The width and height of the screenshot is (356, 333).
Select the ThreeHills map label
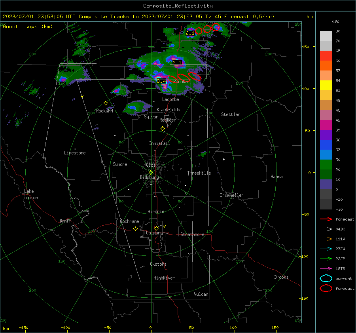pyautogui.click(x=199, y=173)
